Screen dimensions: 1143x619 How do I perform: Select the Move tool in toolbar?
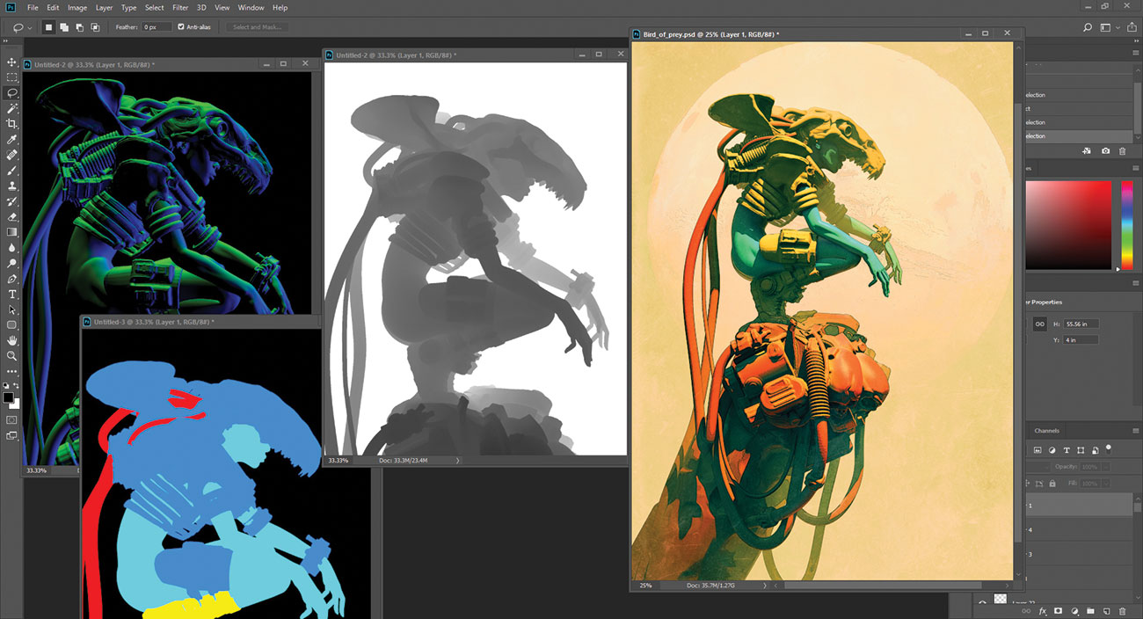(x=12, y=62)
